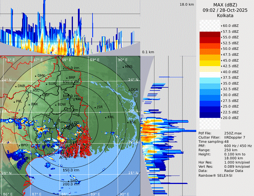254x196 pixels.
Task: Click the MAX (dBZ) title
Action: (x=225, y=5)
